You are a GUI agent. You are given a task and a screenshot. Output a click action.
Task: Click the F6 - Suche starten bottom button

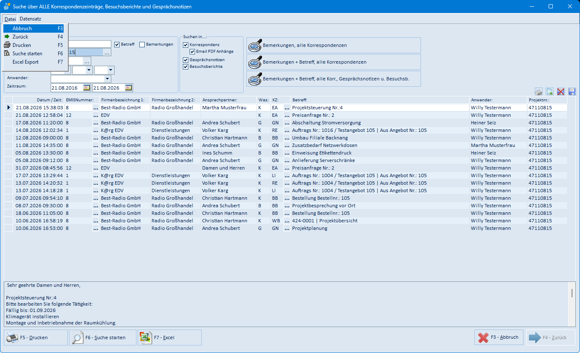[x=103, y=338]
